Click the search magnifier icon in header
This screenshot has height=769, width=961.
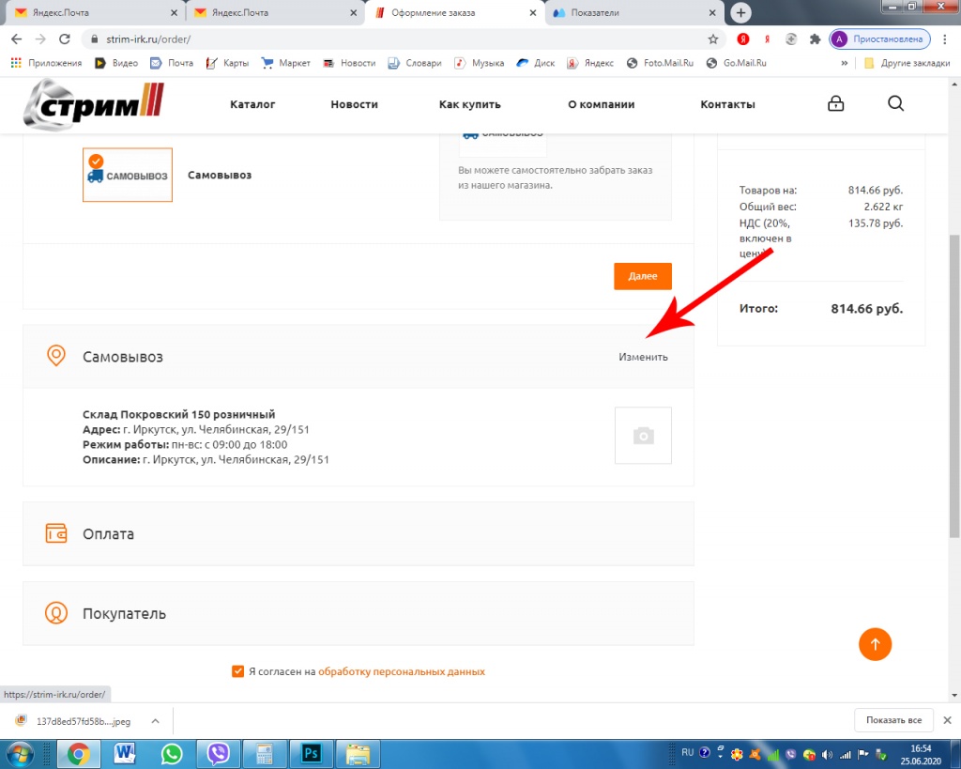point(895,104)
